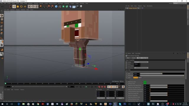Click the Apply button in Coordinates

click(120, 98)
